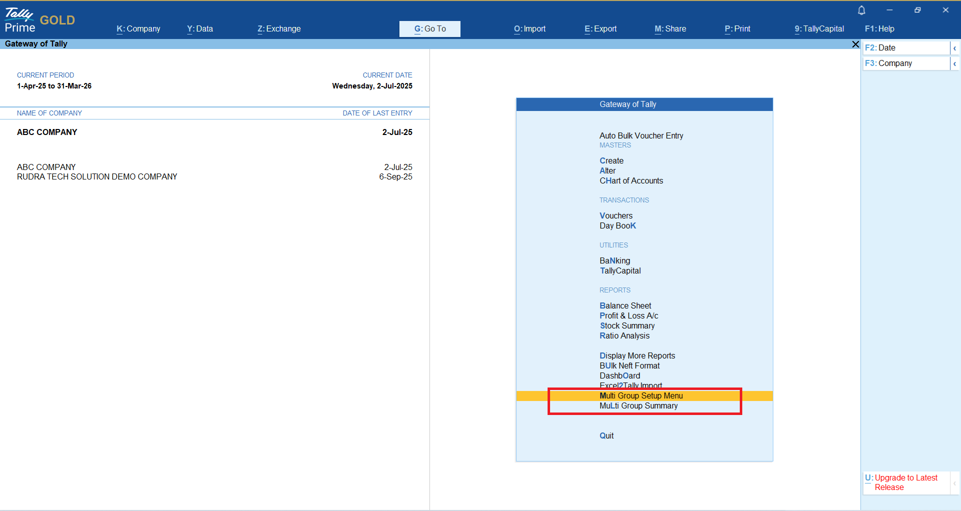
Task: Open the Import menu
Action: point(530,29)
